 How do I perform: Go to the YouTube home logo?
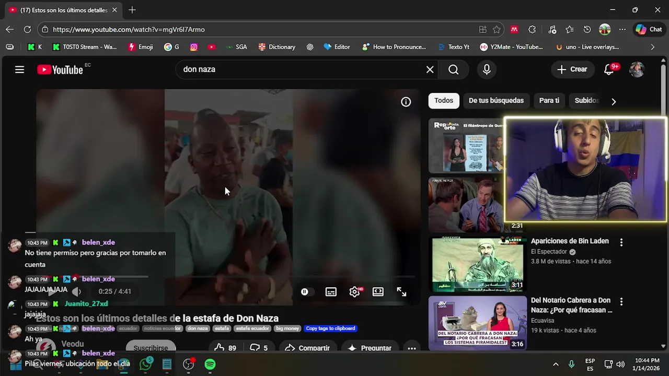pyautogui.click(x=60, y=69)
